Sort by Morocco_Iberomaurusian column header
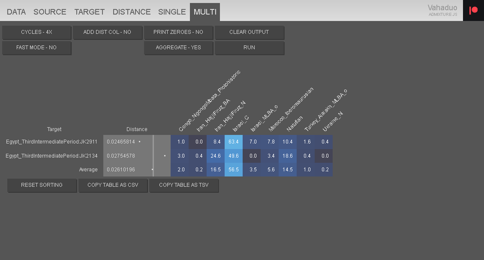Image resolution: width=484 pixels, height=260 pixels. [291, 110]
